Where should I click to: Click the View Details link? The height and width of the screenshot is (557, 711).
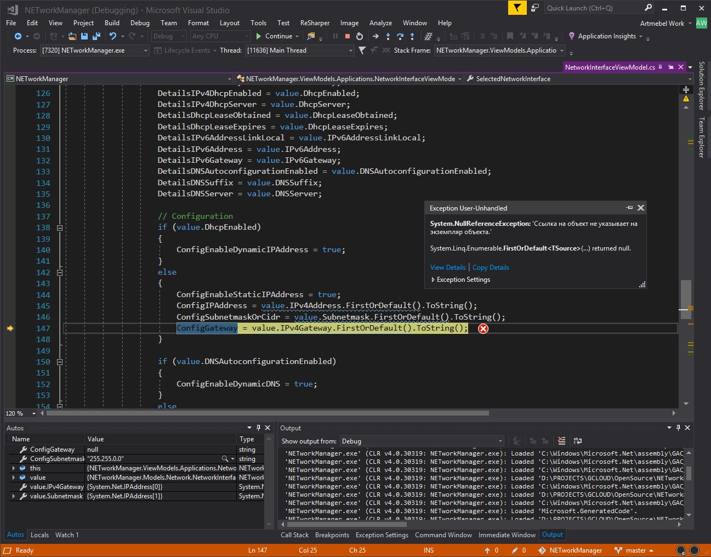click(448, 268)
